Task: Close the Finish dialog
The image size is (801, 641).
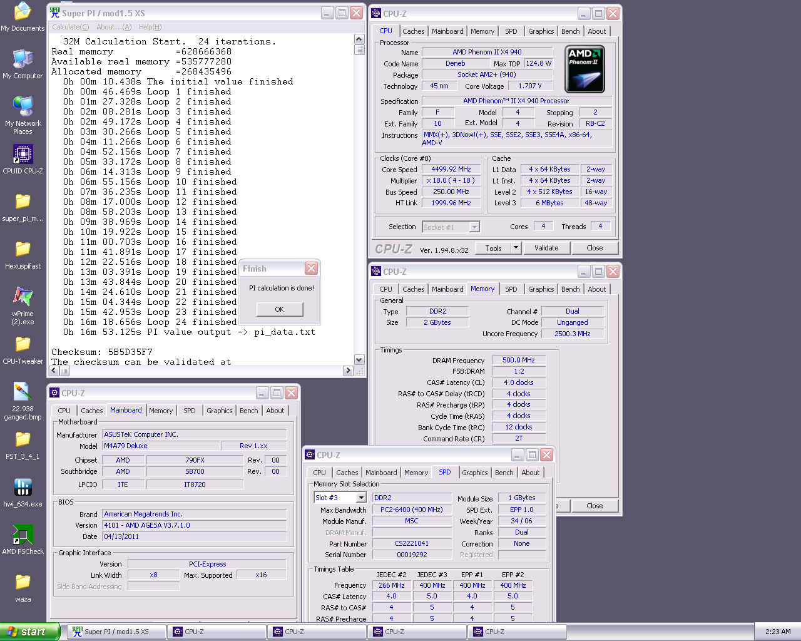Action: [x=311, y=268]
